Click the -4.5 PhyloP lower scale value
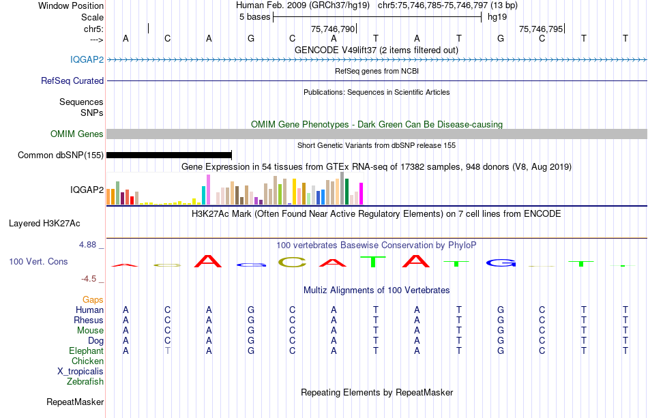 click(89, 279)
